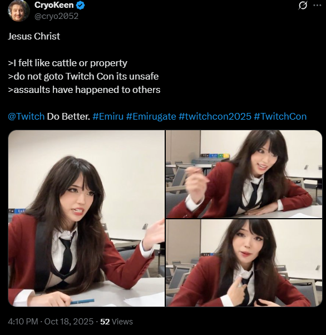Enlarge the bottom-right photo
This screenshot has height=335, width=326.
[x=244, y=263]
